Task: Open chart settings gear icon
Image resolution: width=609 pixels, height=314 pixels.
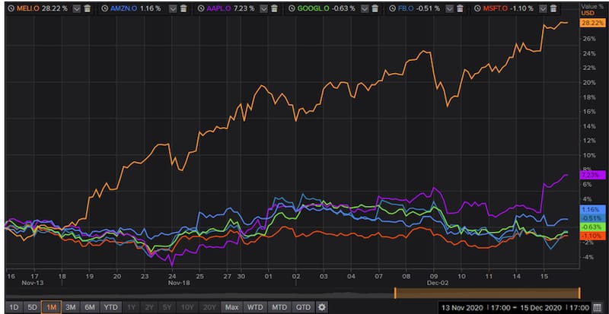Action: [322, 307]
